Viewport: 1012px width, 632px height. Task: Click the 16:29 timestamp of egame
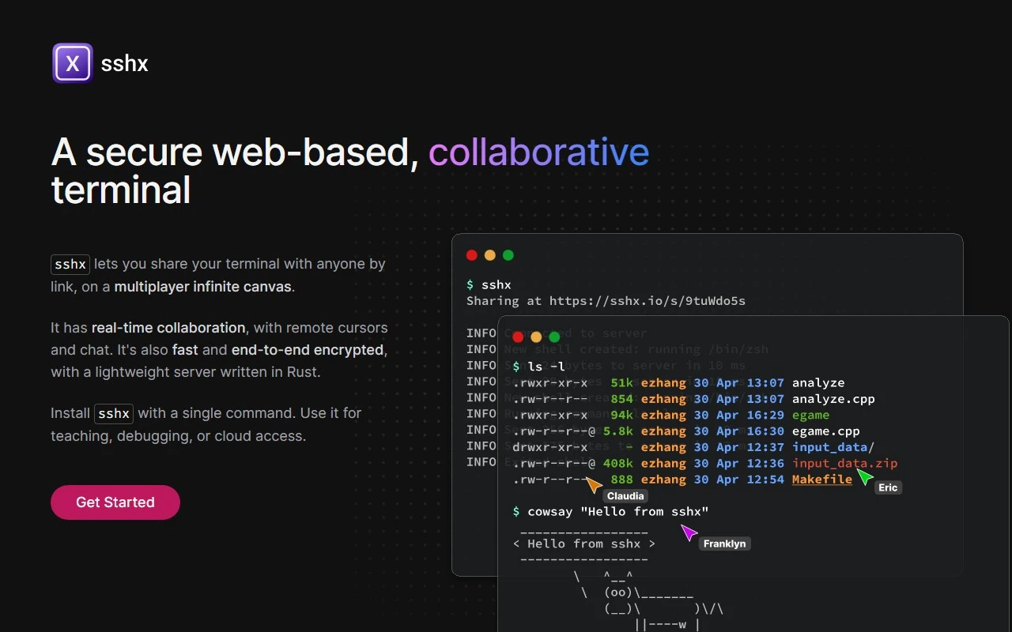[765, 415]
